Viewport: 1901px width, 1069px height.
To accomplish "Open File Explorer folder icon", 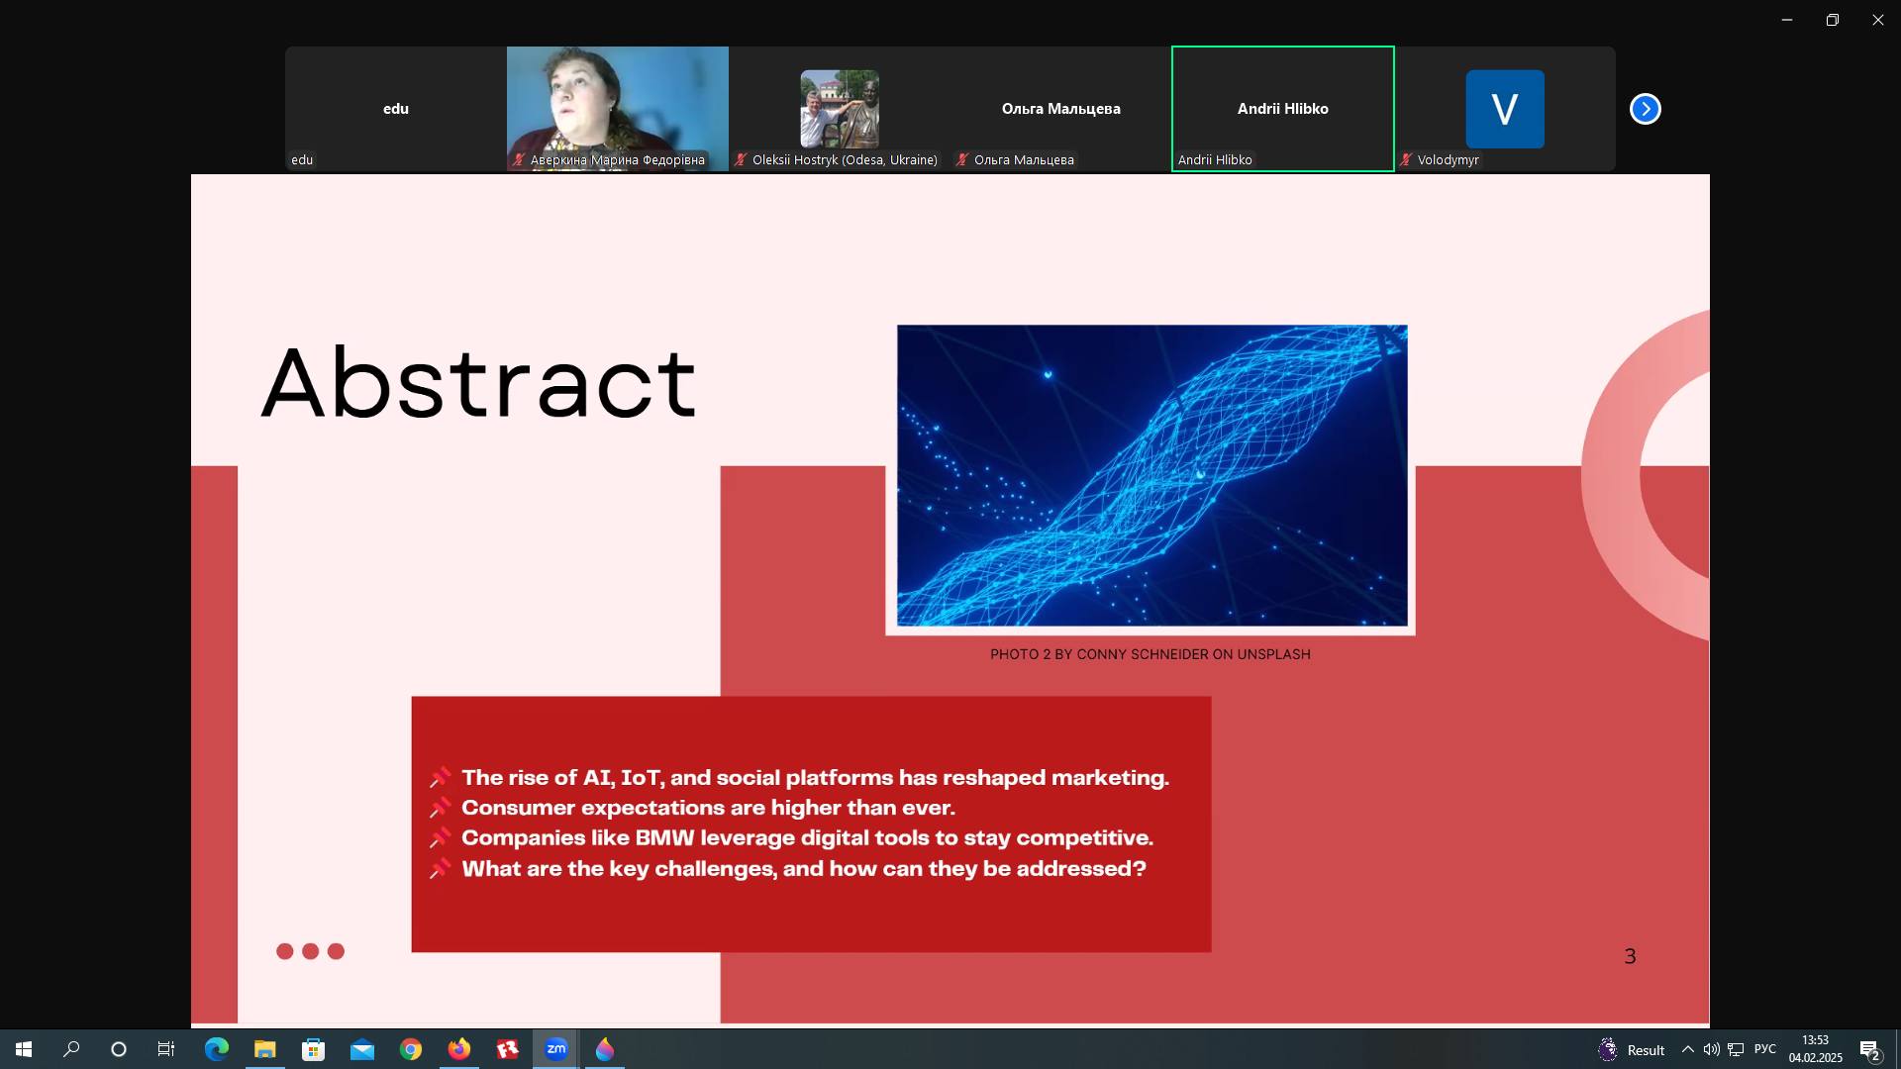I will click(264, 1049).
